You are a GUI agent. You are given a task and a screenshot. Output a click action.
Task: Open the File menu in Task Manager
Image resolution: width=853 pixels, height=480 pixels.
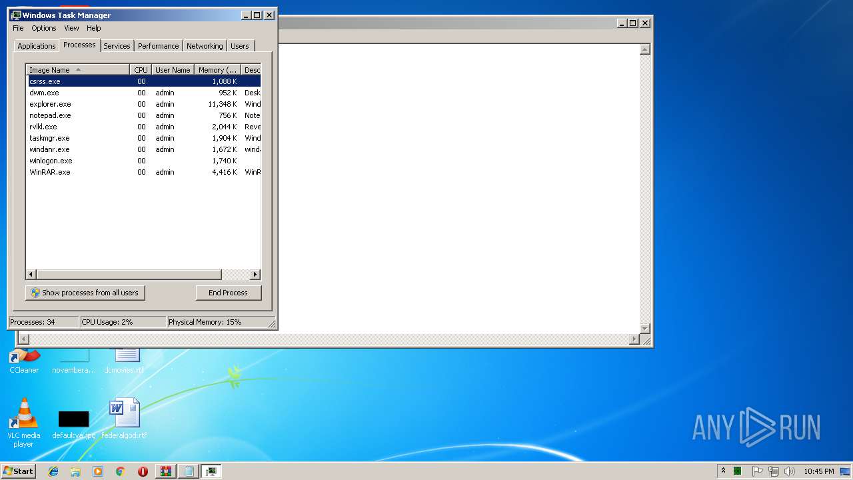18,28
